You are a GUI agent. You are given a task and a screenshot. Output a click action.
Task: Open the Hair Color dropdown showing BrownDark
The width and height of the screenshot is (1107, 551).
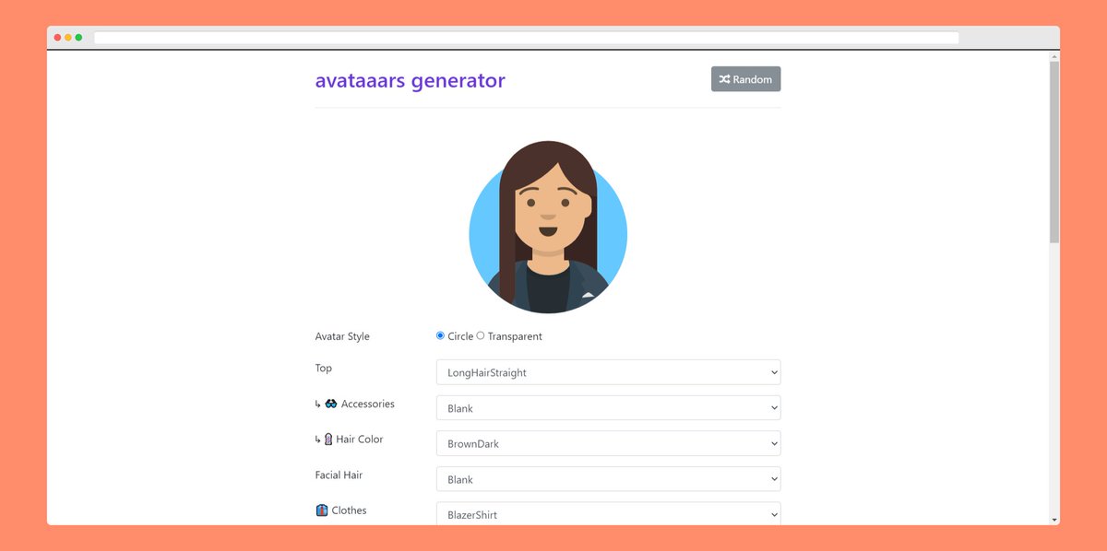coord(608,443)
